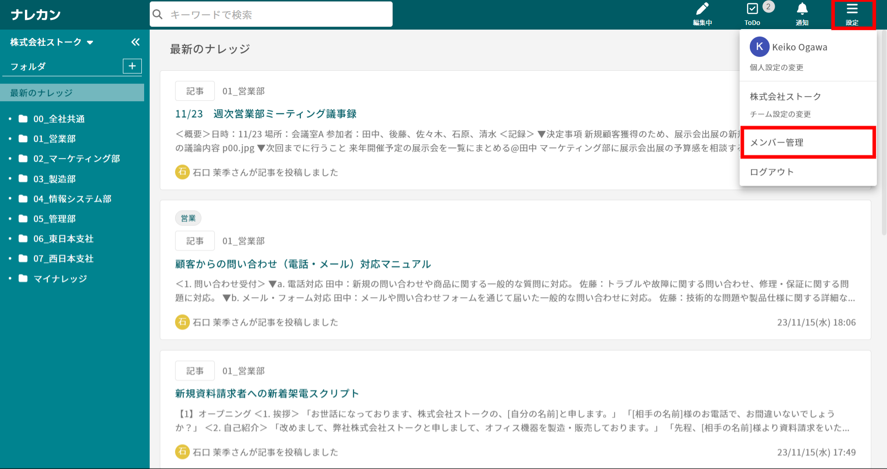Select 最新のナレッジ in the sidebar
The width and height of the screenshot is (887, 469).
pos(42,93)
